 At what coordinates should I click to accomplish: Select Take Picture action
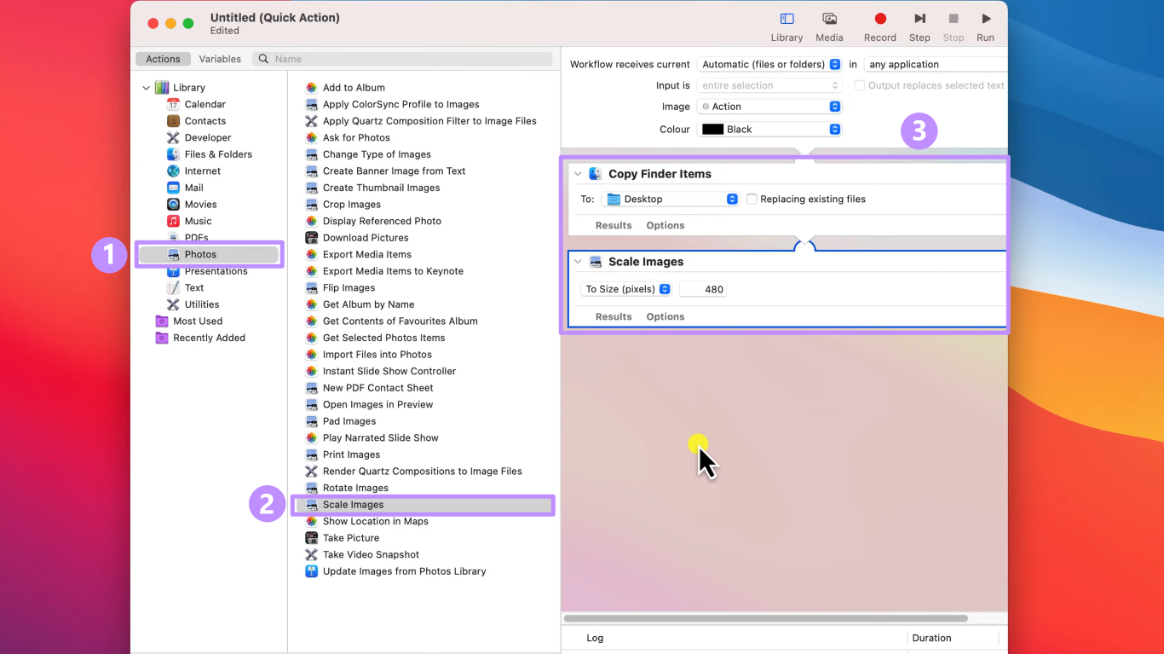350,538
